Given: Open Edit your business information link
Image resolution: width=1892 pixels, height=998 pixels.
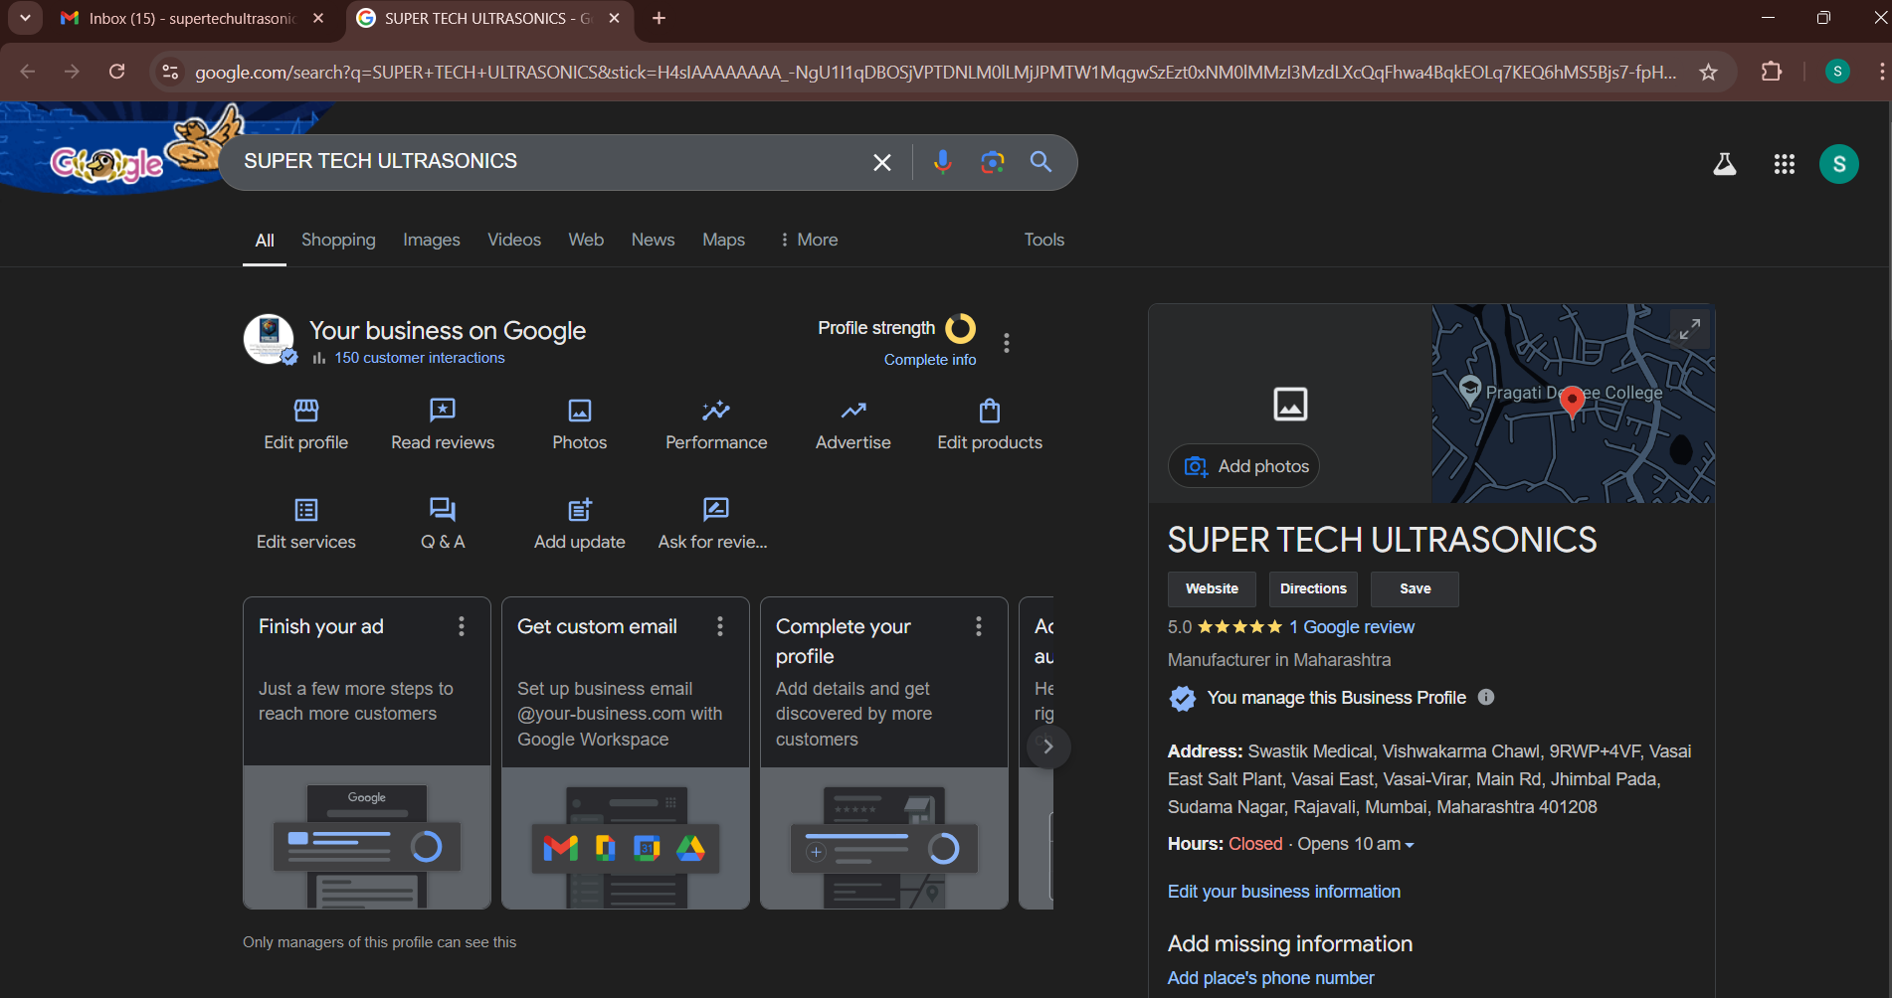Looking at the screenshot, I should [1283, 892].
